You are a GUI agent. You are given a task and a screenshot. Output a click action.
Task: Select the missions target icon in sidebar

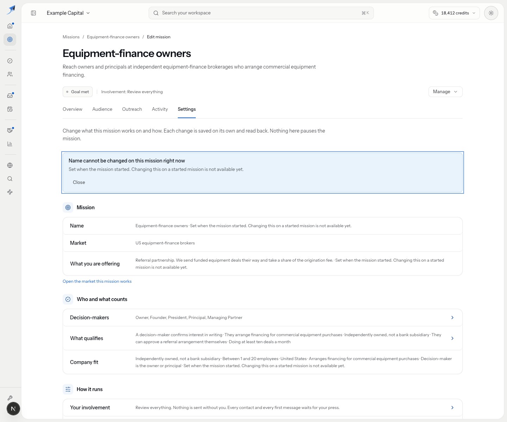coord(10,39)
